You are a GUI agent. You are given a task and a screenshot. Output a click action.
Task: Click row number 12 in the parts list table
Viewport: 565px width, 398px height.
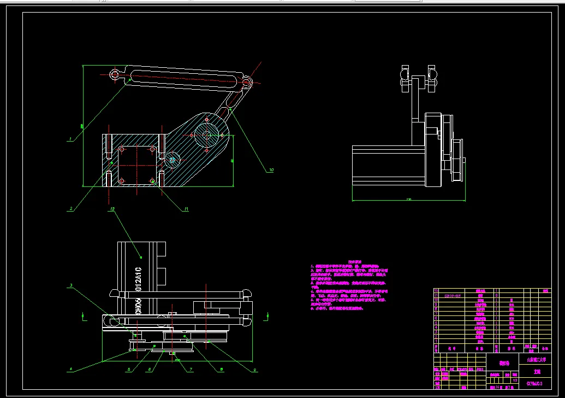click(x=436, y=290)
